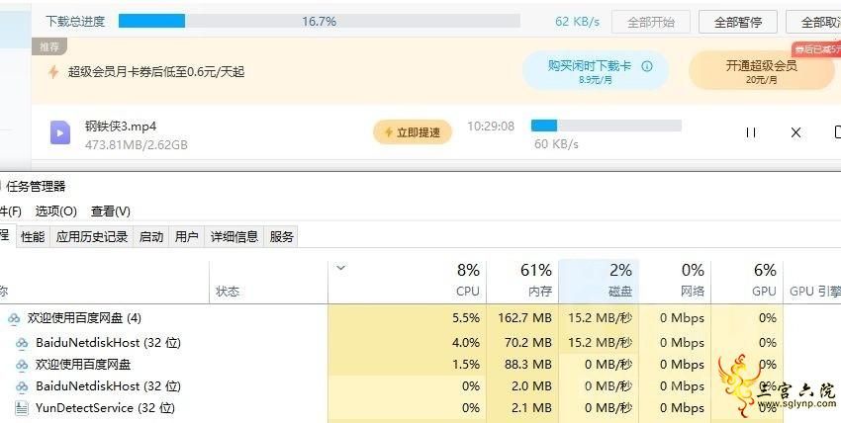This screenshot has height=423, width=841.
Task: Sort processes by the 内存 column
Action: (522, 282)
